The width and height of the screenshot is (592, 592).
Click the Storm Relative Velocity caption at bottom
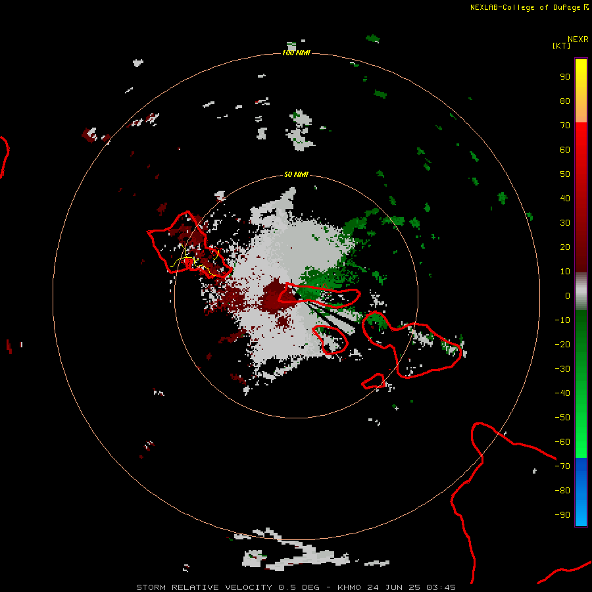pos(296,587)
